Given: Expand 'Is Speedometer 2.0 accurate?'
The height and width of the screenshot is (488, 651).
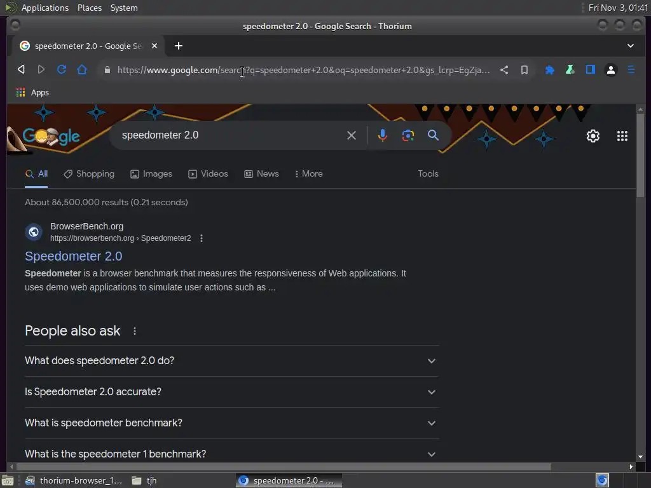Looking at the screenshot, I should pyautogui.click(x=231, y=391).
